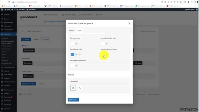
Task: Open Лицензия темы in WoodMart navigation
Action: pos(86,15)
